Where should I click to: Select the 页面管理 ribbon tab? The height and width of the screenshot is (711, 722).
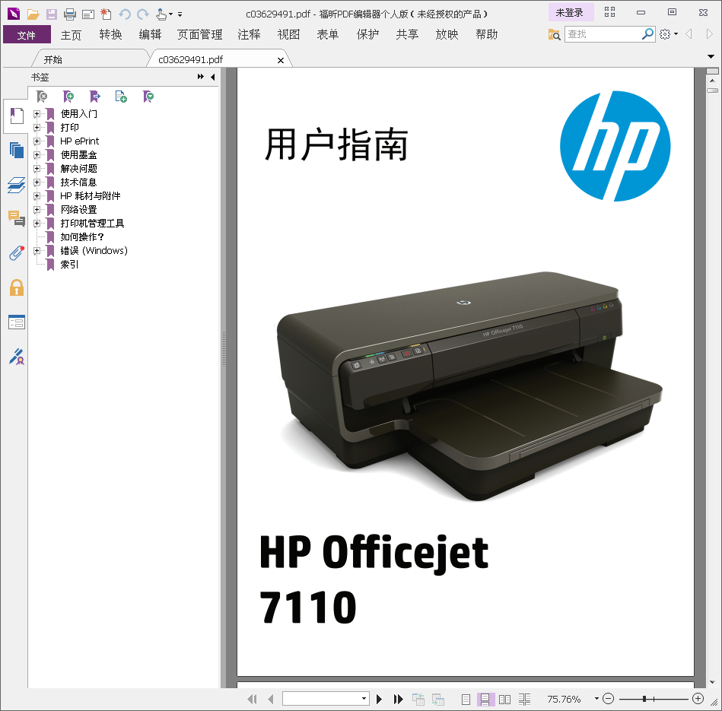pyautogui.click(x=200, y=34)
